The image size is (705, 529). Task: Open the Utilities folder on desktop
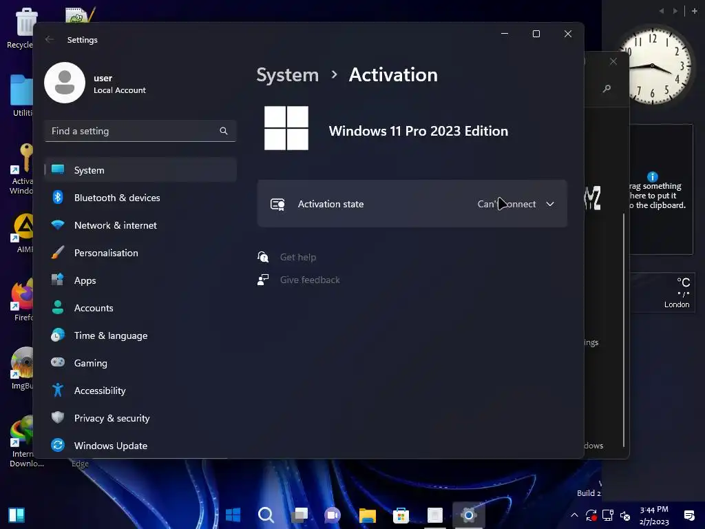[x=21, y=95]
